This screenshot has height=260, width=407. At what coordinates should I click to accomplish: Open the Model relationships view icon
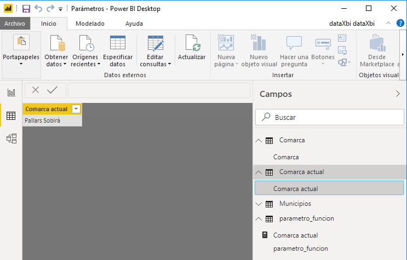tap(11, 138)
